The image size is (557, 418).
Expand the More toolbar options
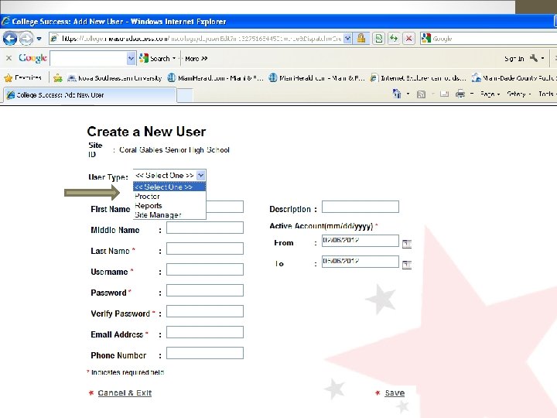(196, 59)
